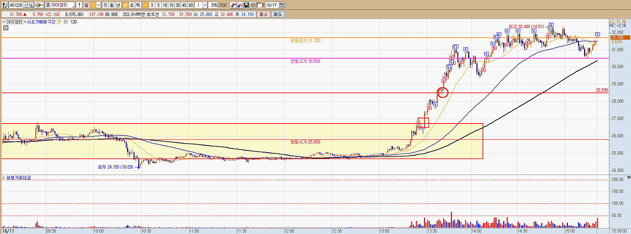Click the 253,314백만 trading value text
The width and height of the screenshot is (631, 234).
(x=134, y=14)
